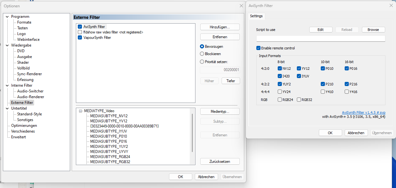The width and height of the screenshot is (396, 188).
Task: Choose the Priorität setzen radio button
Action: pos(202,62)
